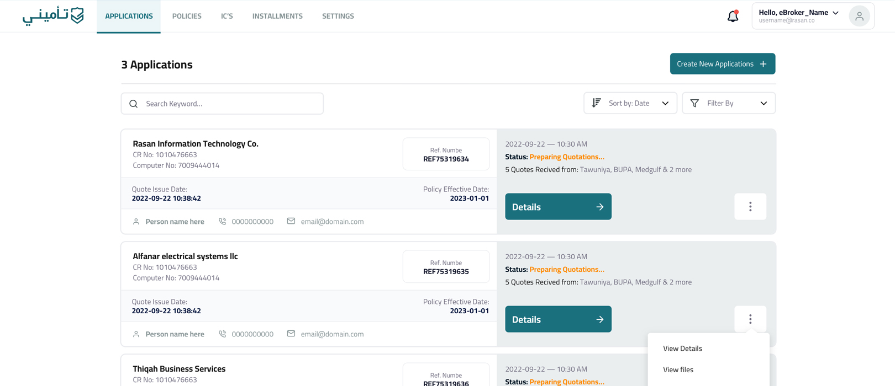Open three-dot menu for Alfanar electrical systems

750,319
